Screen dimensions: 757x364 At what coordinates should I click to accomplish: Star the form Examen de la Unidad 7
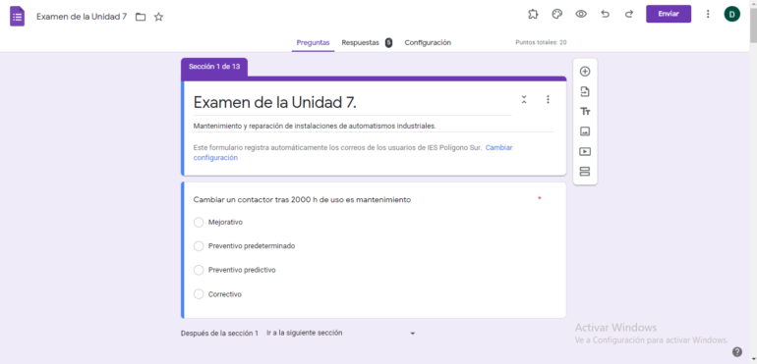point(158,17)
